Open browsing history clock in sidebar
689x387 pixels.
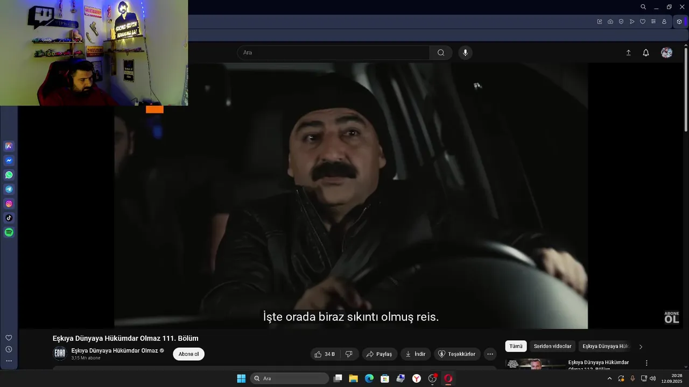pyautogui.click(x=9, y=349)
